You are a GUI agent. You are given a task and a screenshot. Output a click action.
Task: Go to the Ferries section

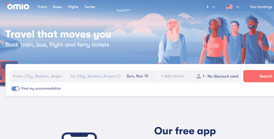pyautogui.click(x=90, y=7)
